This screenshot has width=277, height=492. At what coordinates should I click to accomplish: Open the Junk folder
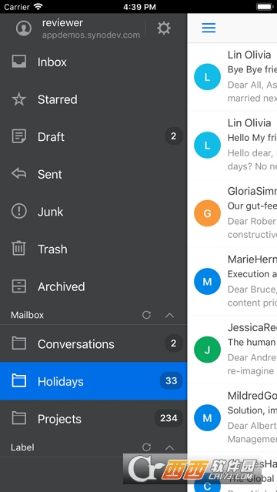[93, 211]
